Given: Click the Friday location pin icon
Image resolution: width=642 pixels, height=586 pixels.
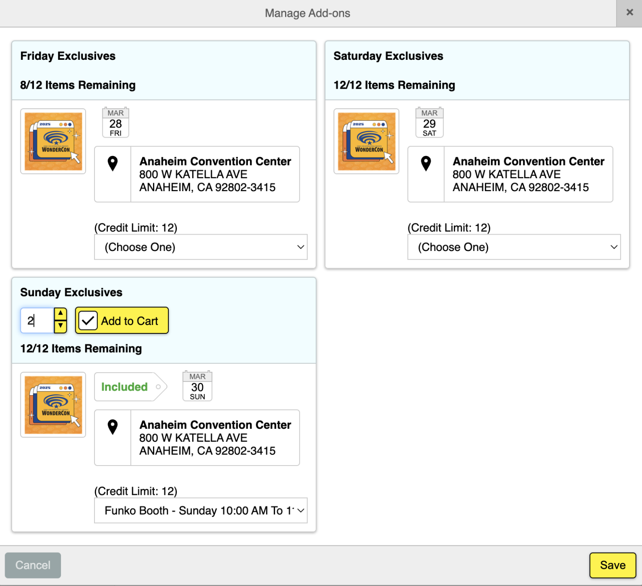Looking at the screenshot, I should tap(112, 164).
